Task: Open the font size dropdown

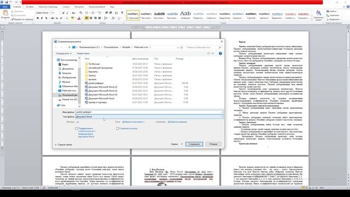Action: (x=60, y=13)
